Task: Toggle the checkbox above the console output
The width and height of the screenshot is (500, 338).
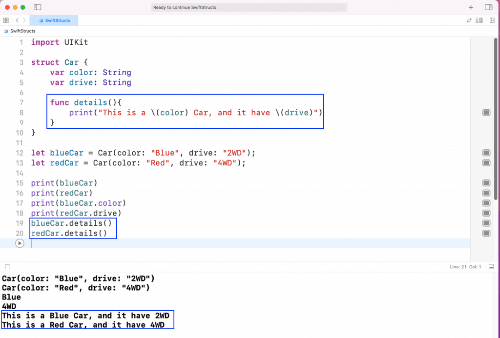Action: coord(7,267)
